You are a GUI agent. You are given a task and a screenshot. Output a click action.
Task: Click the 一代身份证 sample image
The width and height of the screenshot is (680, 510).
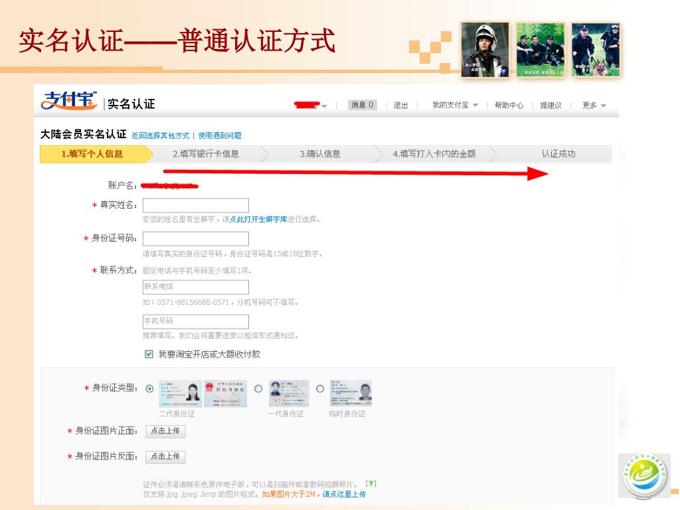pyautogui.click(x=289, y=393)
